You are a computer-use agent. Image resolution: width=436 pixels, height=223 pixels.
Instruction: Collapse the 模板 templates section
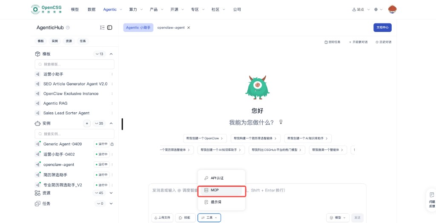pyautogui.click(x=111, y=54)
